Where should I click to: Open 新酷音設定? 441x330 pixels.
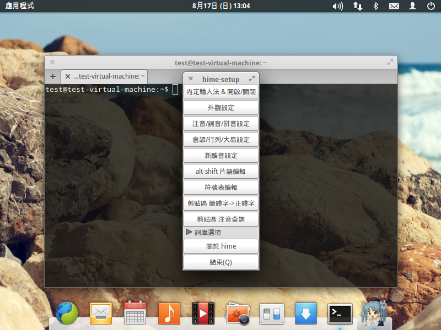point(221,156)
